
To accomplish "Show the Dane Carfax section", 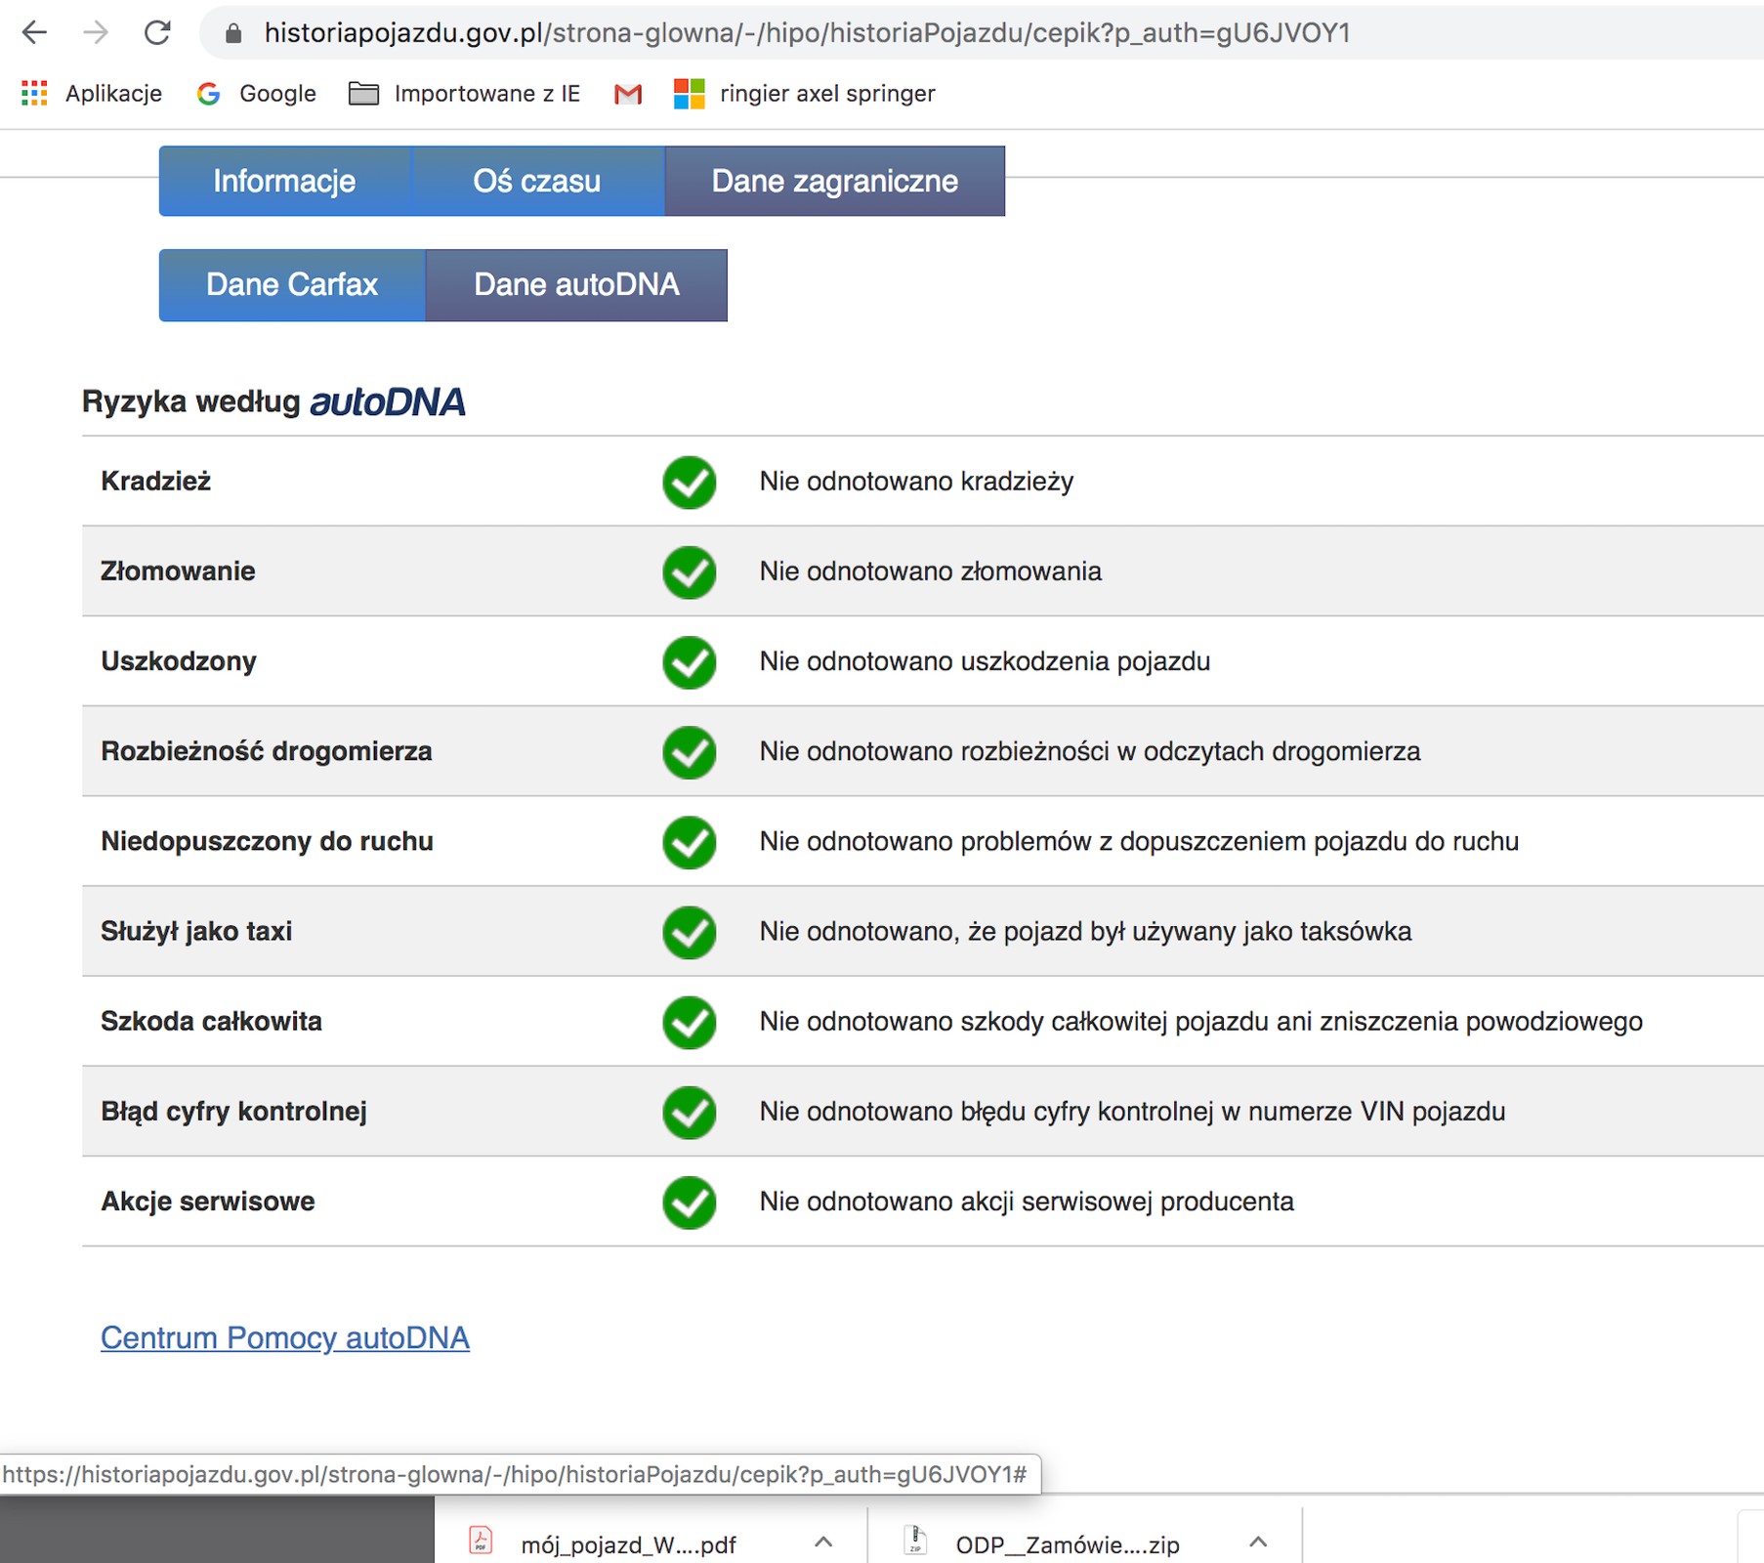I will [x=292, y=284].
